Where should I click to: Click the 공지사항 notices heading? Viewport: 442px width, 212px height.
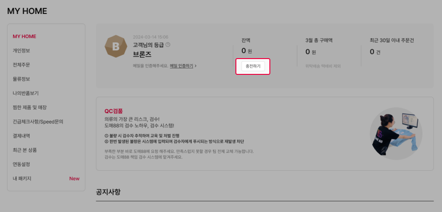click(108, 192)
